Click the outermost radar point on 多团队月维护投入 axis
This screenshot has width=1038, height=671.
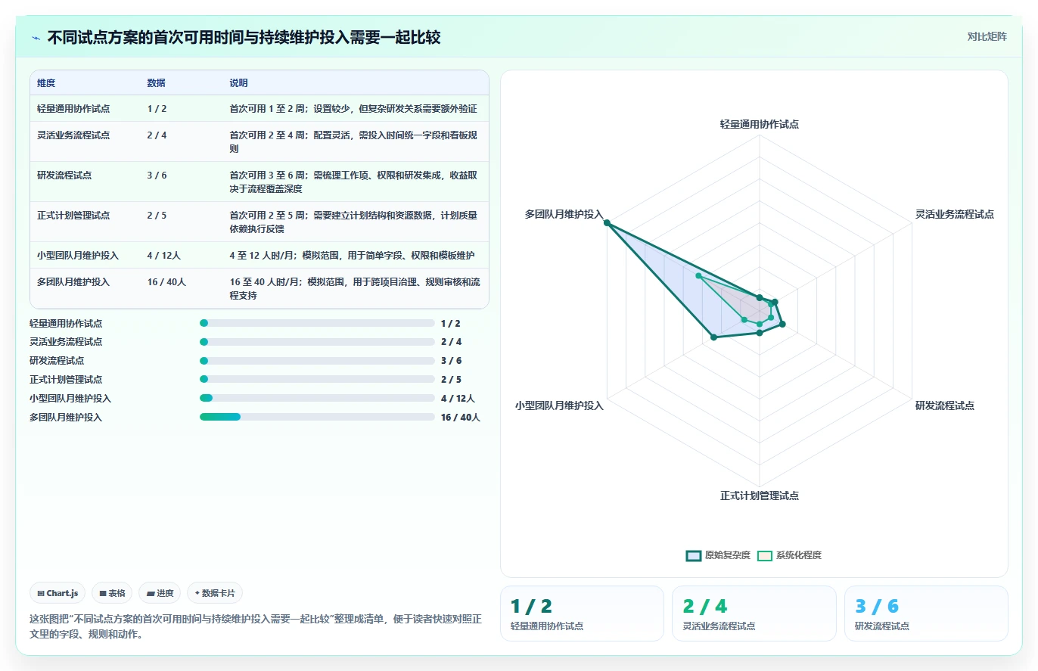608,222
